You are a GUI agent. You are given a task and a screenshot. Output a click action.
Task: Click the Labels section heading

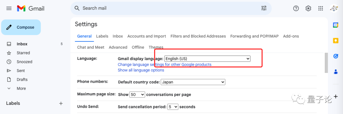(13, 103)
